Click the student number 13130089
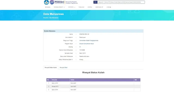The height and width of the screenshot is (98, 174). pyautogui.click(x=82, y=50)
